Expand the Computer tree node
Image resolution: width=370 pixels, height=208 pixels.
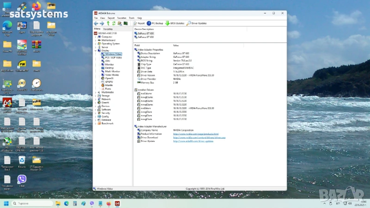pos(96,37)
